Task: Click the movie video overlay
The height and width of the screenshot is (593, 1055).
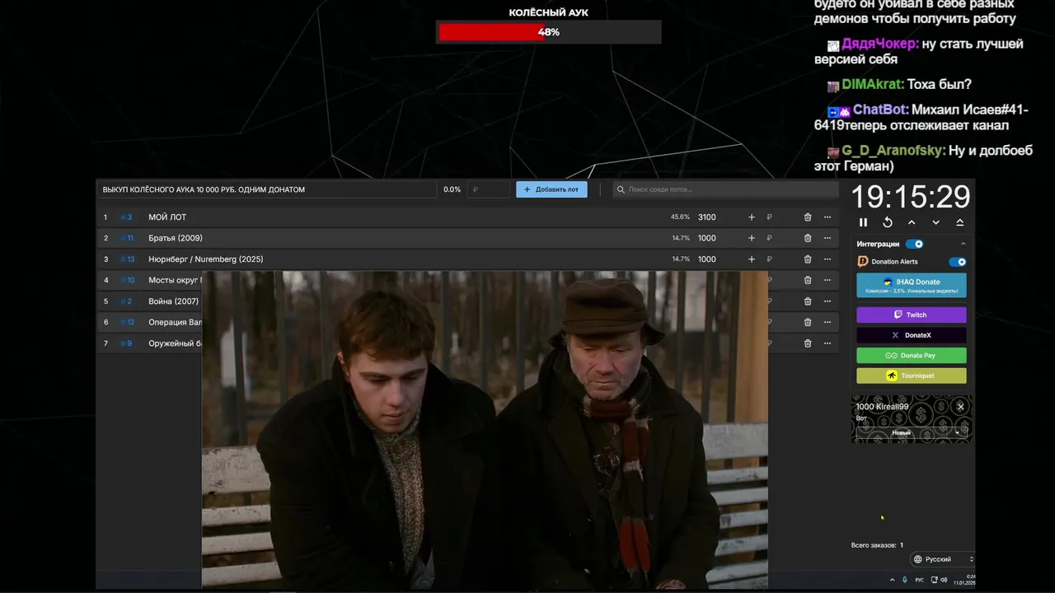Action: point(485,429)
